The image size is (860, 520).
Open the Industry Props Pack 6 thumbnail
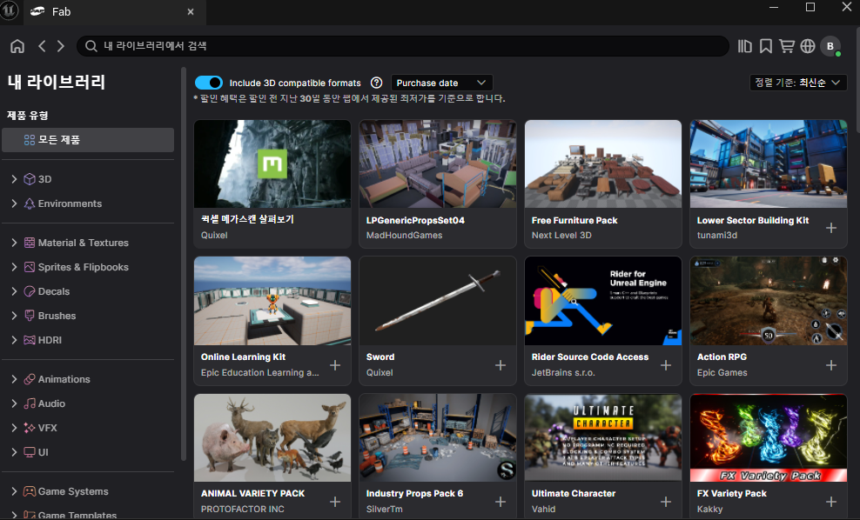coord(438,437)
